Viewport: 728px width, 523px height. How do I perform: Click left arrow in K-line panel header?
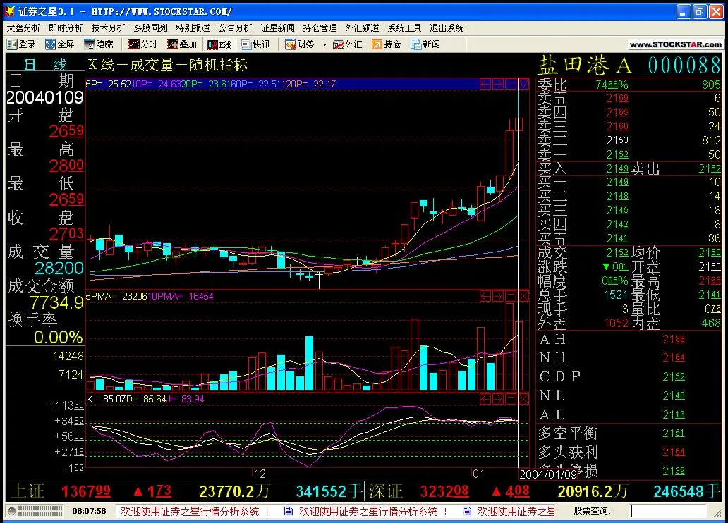tap(485, 84)
